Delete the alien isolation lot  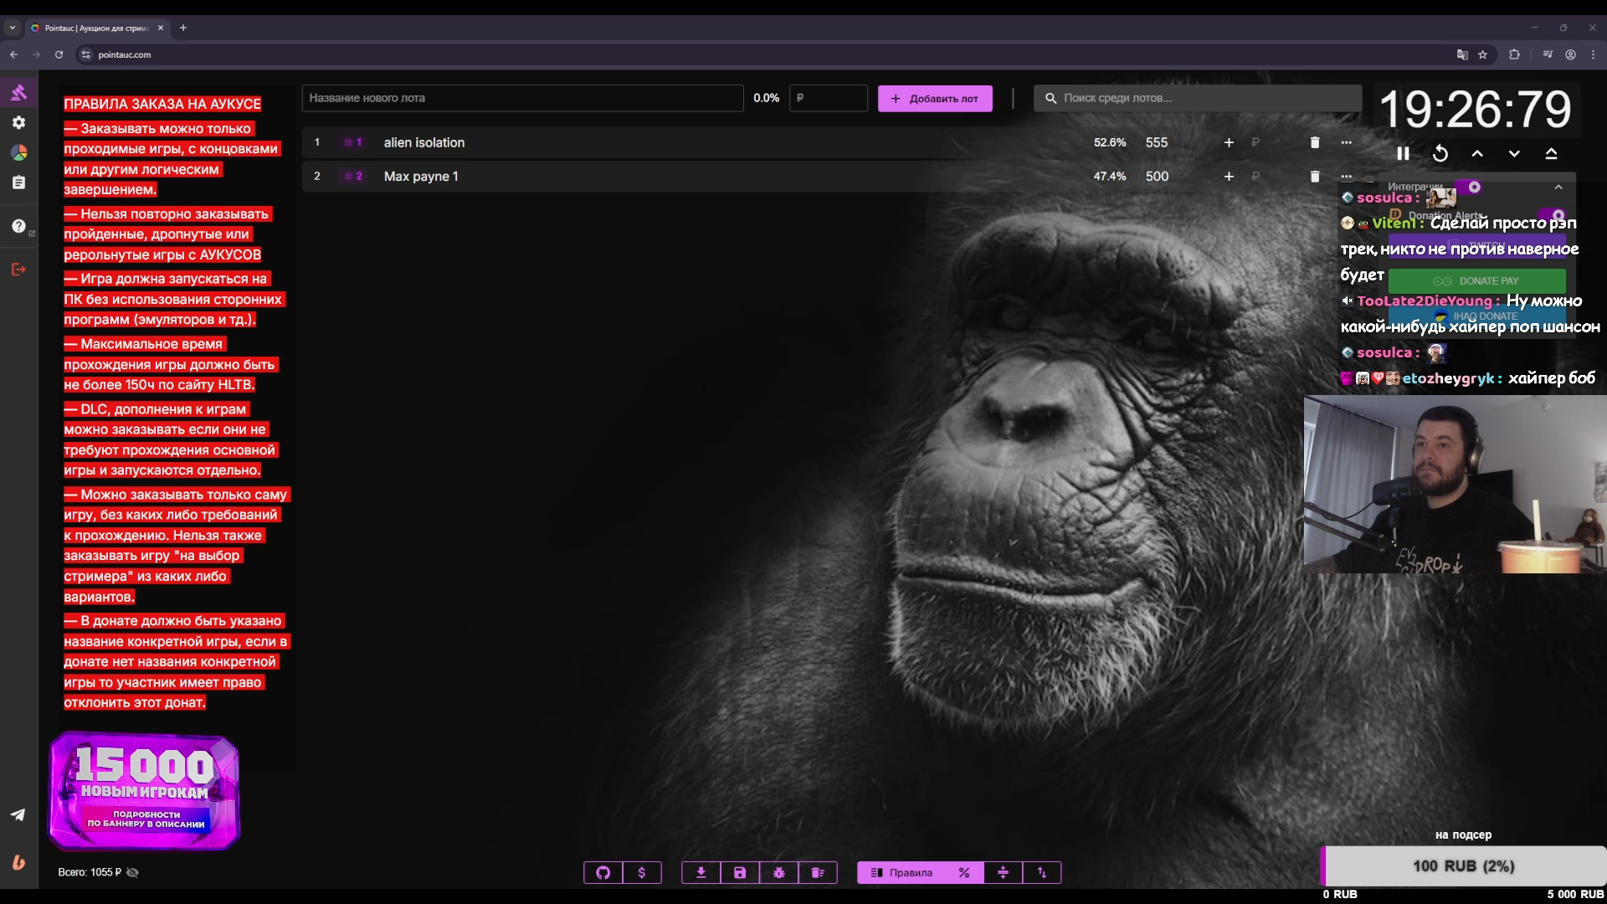click(x=1314, y=142)
